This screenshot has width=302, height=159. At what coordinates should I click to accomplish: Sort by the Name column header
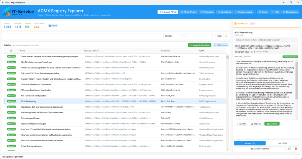coord(22,51)
